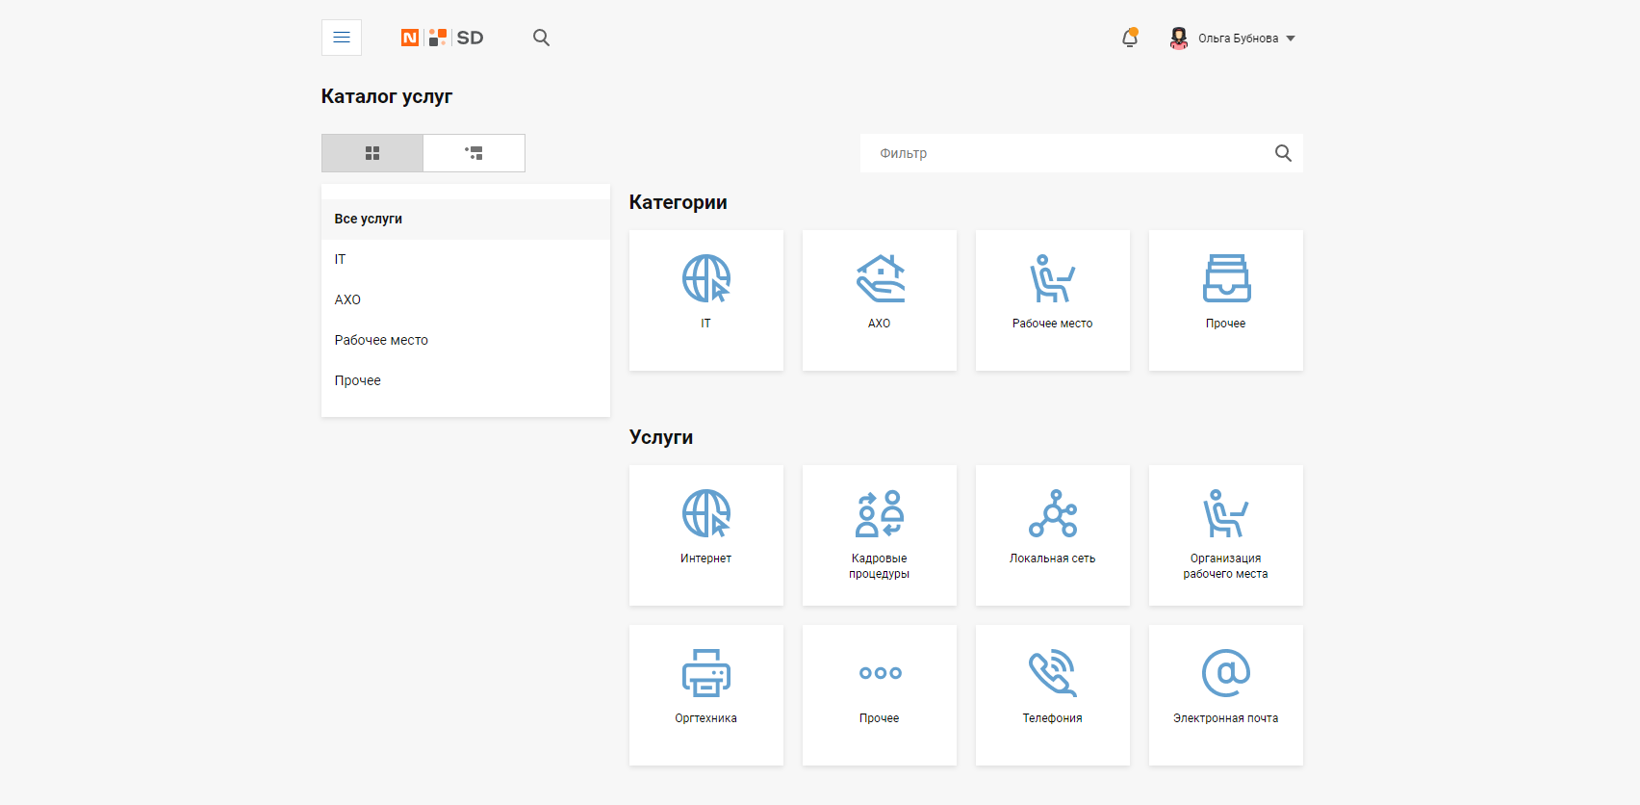Open notifications bell

1130,39
